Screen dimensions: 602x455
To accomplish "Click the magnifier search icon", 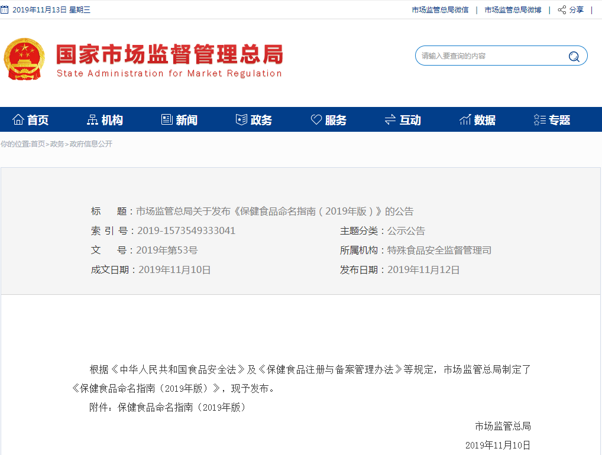I will pos(574,56).
